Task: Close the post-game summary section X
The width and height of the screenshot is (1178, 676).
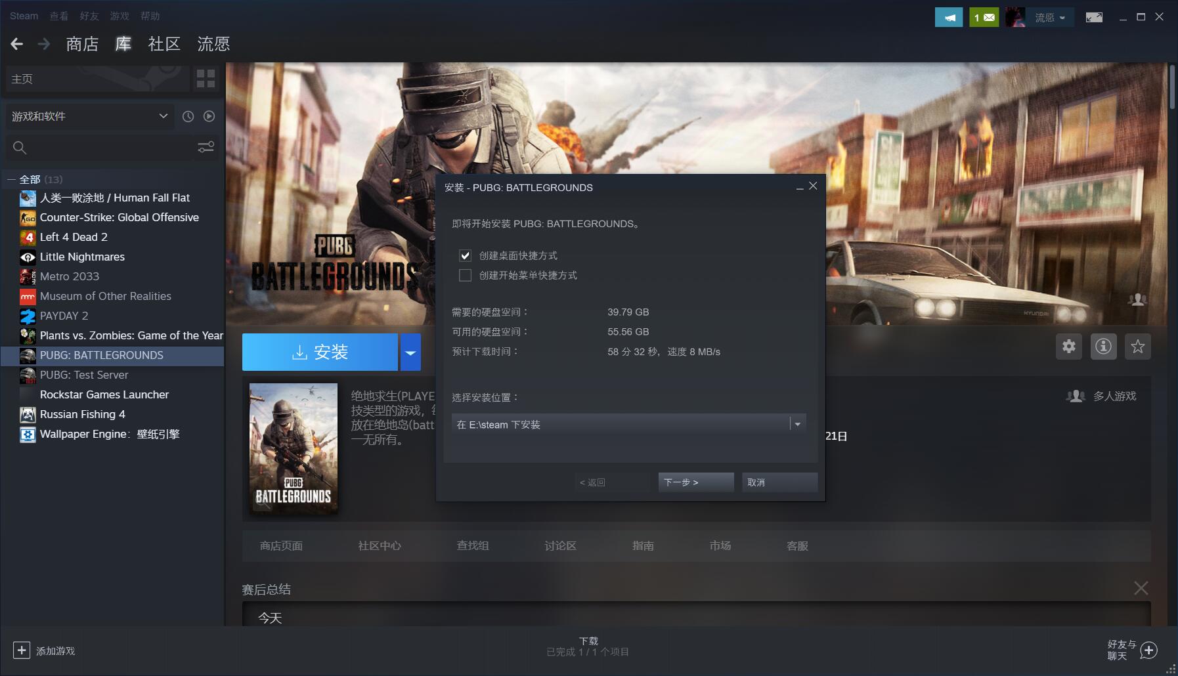Action: click(x=1141, y=588)
